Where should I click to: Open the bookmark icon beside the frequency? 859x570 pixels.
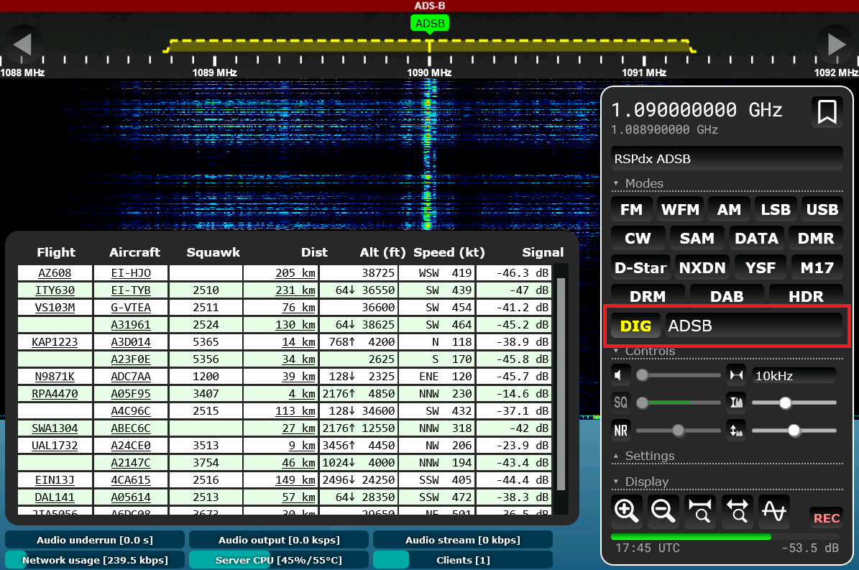coord(827,112)
